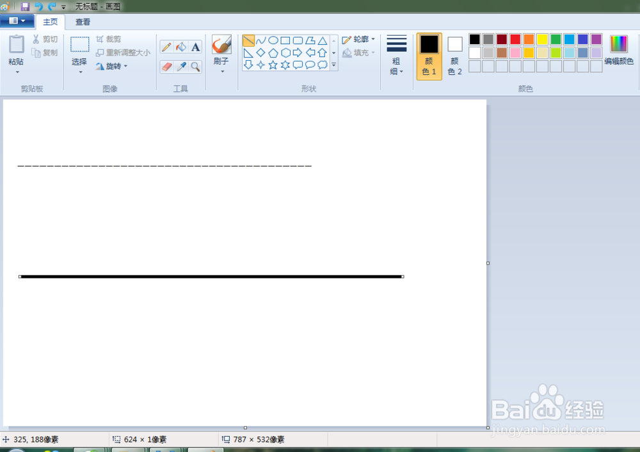Screen dimensions: 640x452
Task: Click the Redo arrow icon
Action: (x=52, y=6)
